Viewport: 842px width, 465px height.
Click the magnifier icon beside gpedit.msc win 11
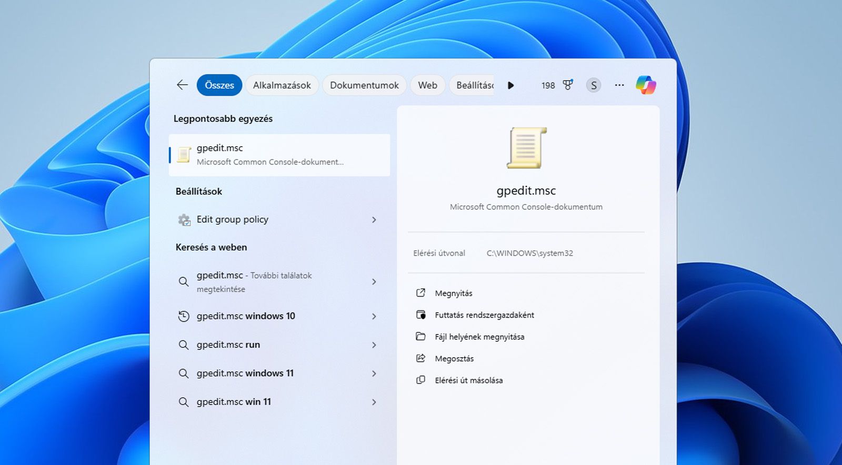pyautogui.click(x=183, y=402)
